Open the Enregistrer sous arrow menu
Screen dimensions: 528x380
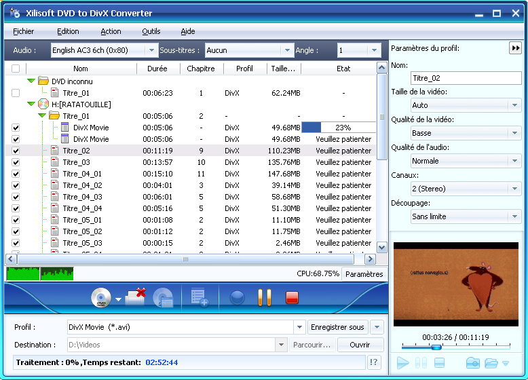click(x=377, y=327)
